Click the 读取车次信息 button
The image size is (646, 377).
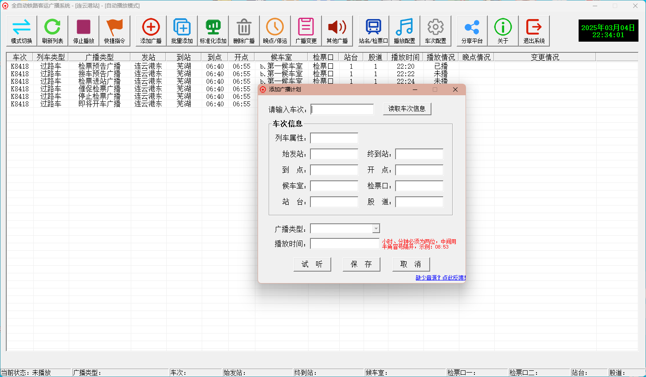[x=407, y=109]
